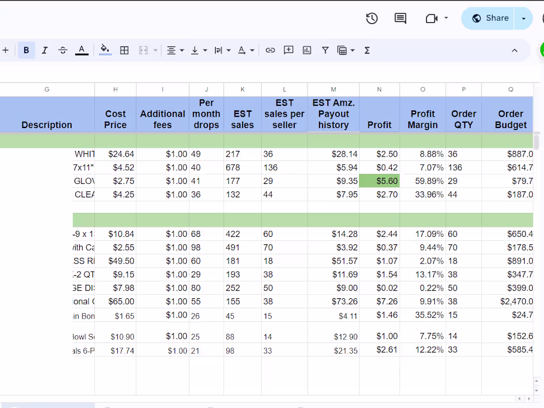The image size is (544, 408).
Task: Insert a chart from toolbar
Action: 307,50
